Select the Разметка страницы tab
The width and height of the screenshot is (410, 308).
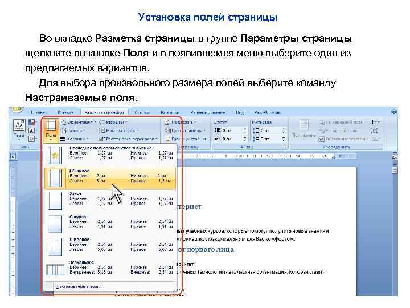(104, 112)
